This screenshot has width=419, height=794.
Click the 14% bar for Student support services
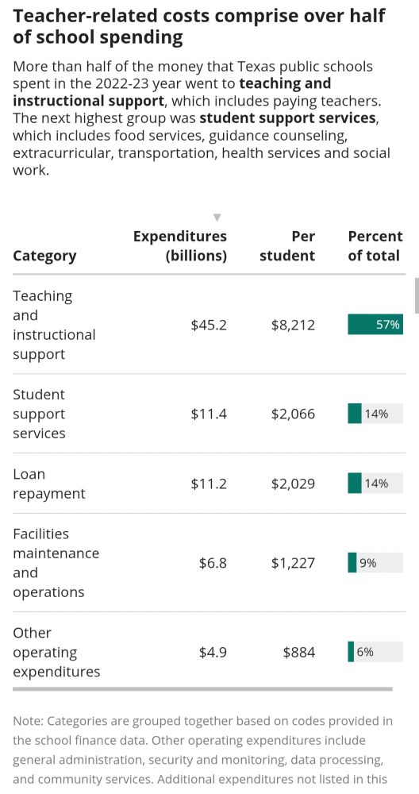[x=375, y=414]
